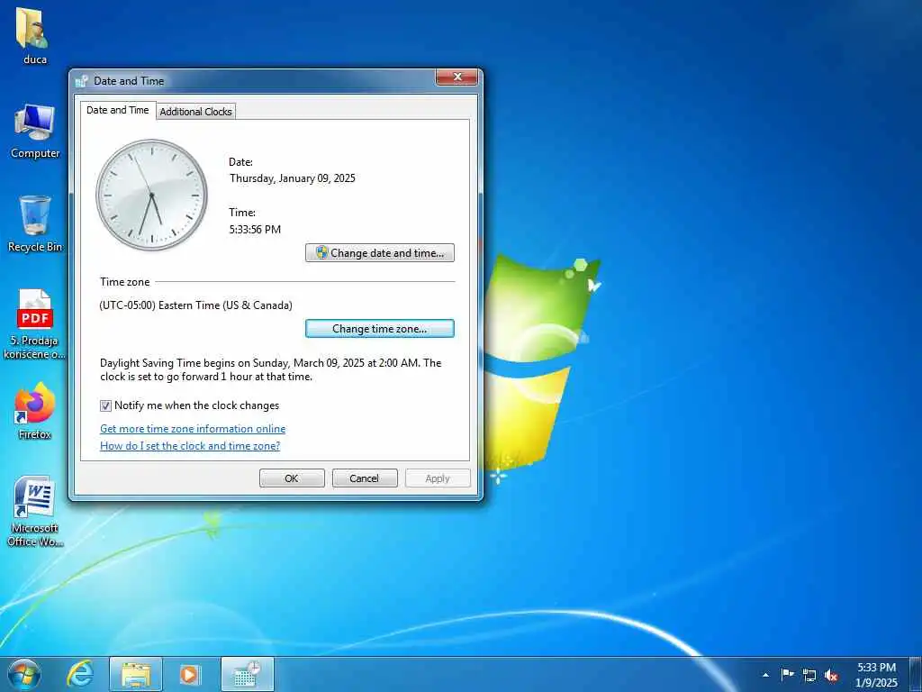Screen dimensions: 922x692
Task: Toggle Notify me when the clock changes
Action: (106, 405)
